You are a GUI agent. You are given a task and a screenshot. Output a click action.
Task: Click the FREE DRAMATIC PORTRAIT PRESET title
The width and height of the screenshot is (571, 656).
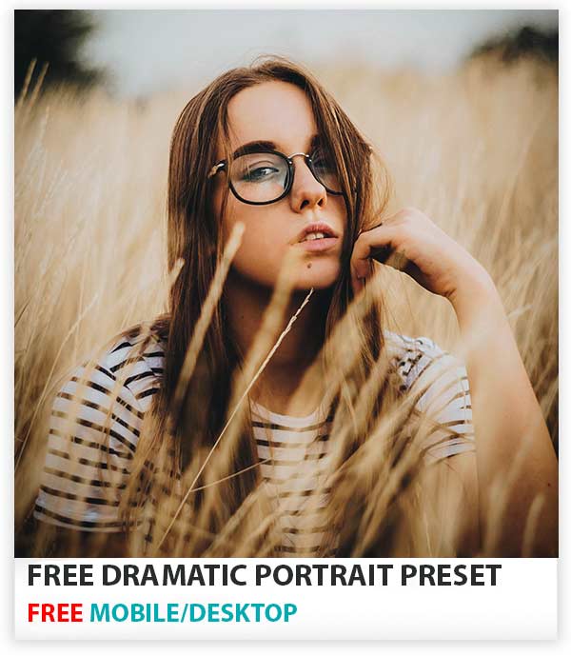coord(264,575)
